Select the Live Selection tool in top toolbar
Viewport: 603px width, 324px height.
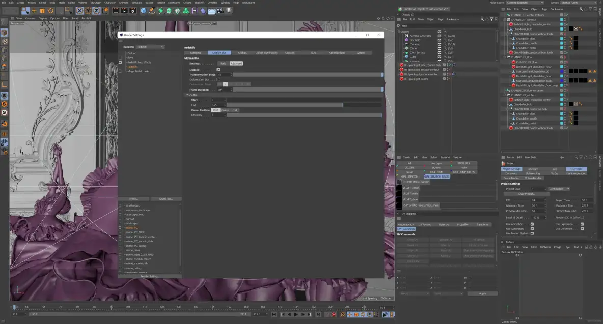(25, 11)
